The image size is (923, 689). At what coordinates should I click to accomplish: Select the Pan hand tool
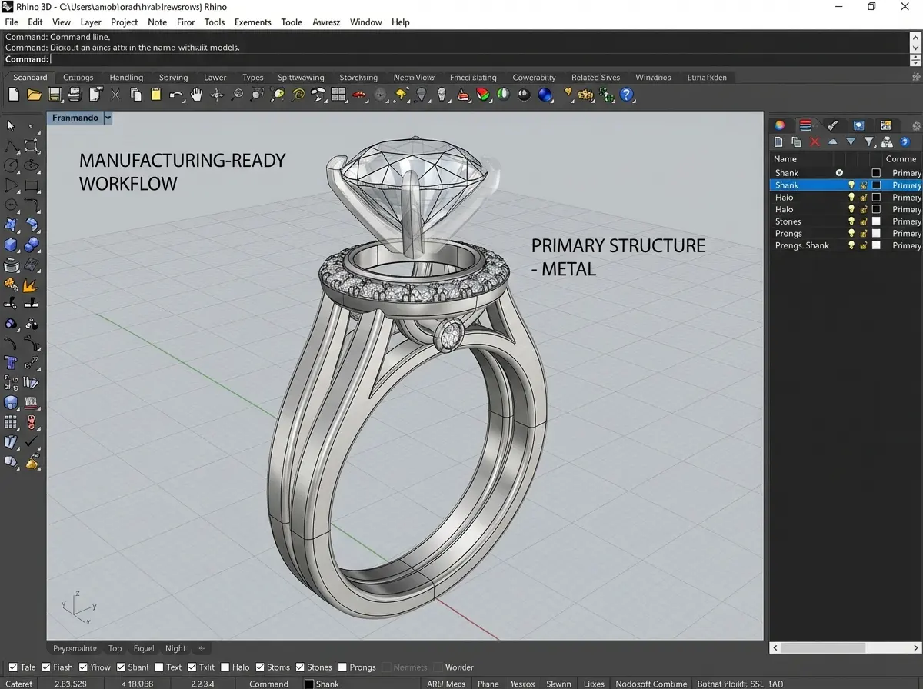[196, 94]
